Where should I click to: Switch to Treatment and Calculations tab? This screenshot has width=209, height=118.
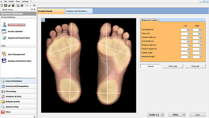click(79, 11)
